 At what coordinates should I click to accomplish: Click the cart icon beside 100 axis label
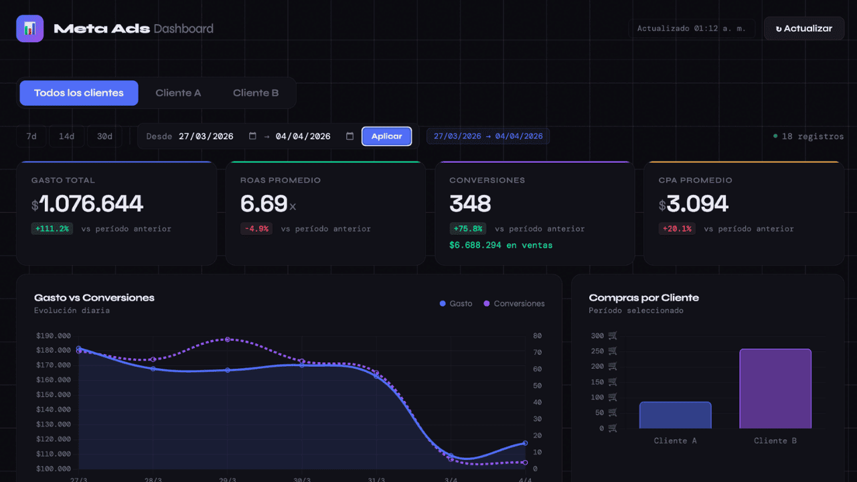coord(613,398)
